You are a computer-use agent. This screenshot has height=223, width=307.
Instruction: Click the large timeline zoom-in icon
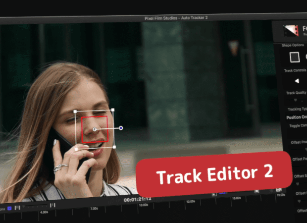coord(52,205)
